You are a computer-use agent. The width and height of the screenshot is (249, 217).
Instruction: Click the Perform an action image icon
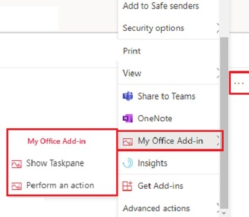point(17,186)
